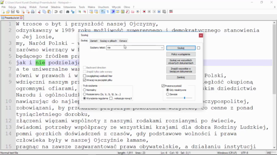Switch to the 'Szukaj w plikach' tab
This screenshot has height=155, width=277.
click(108, 41)
